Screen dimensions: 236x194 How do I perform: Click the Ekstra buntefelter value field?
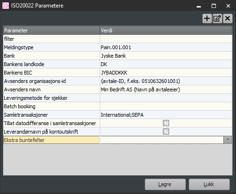point(162,140)
